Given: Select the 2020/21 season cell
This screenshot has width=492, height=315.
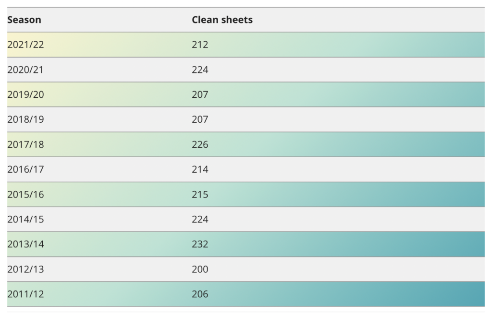Looking at the screenshot, I should (25, 70).
